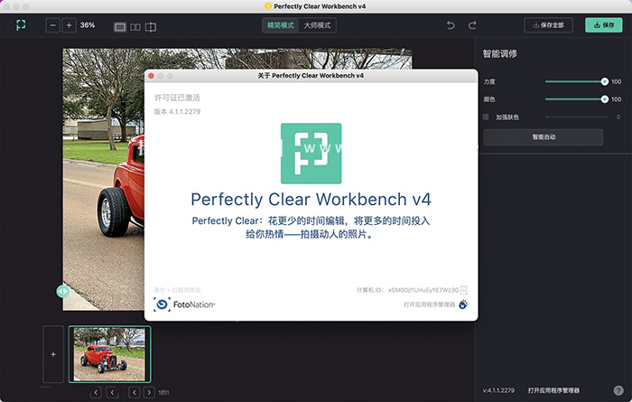Zoom out with the minus button
This screenshot has height=402, width=632.
point(52,25)
